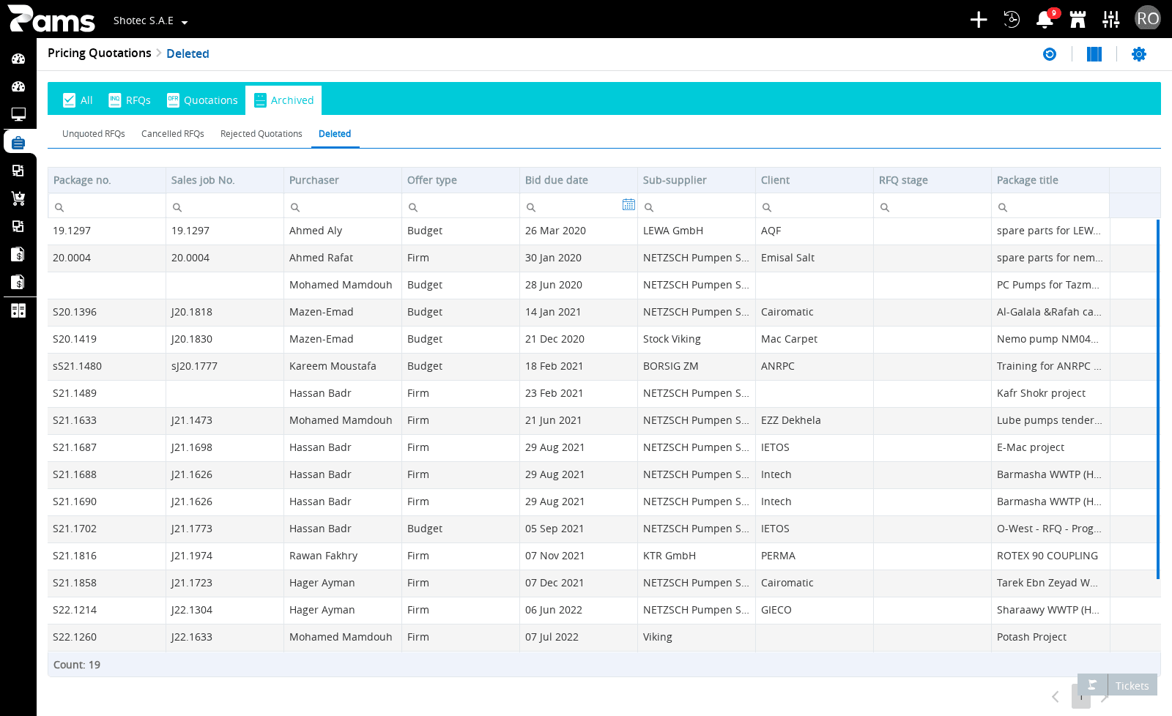Click the Deleted breadcrumb link
Screen dimensions: 1172x716
pos(188,53)
